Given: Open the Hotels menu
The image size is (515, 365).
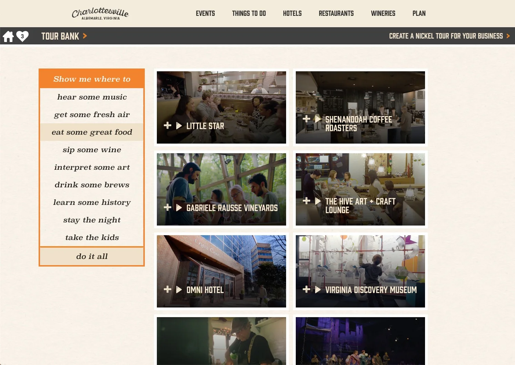Looking at the screenshot, I should (x=292, y=13).
